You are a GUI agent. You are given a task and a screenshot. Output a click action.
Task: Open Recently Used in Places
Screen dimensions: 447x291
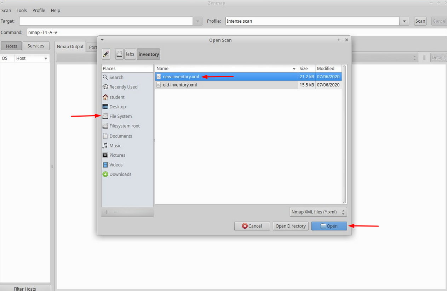coord(123,87)
